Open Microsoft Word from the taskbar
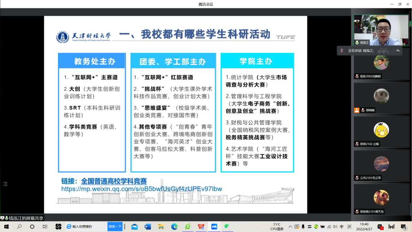 (148, 227)
